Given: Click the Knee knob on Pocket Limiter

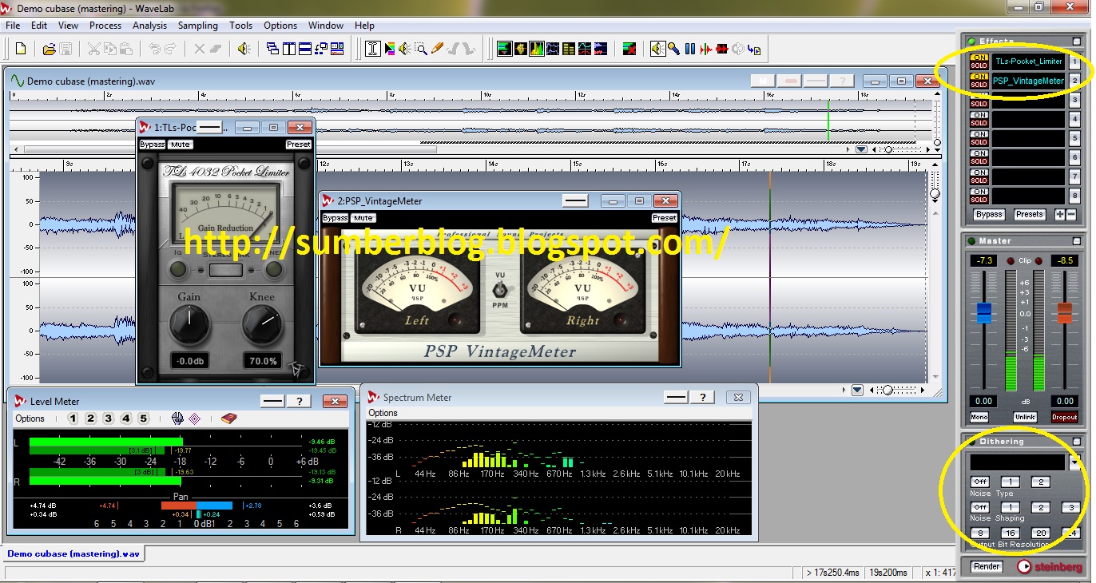Looking at the screenshot, I should pos(262,326).
